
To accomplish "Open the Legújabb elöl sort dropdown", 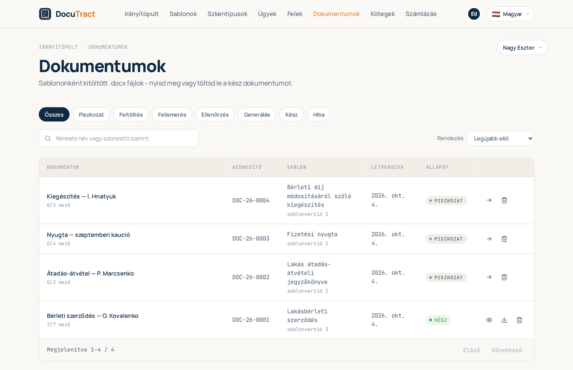I will (500, 138).
